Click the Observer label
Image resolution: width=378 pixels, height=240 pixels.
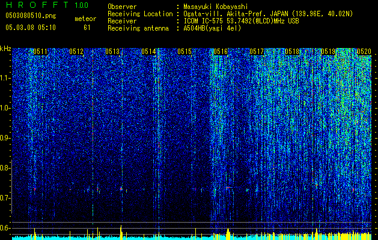122,7
